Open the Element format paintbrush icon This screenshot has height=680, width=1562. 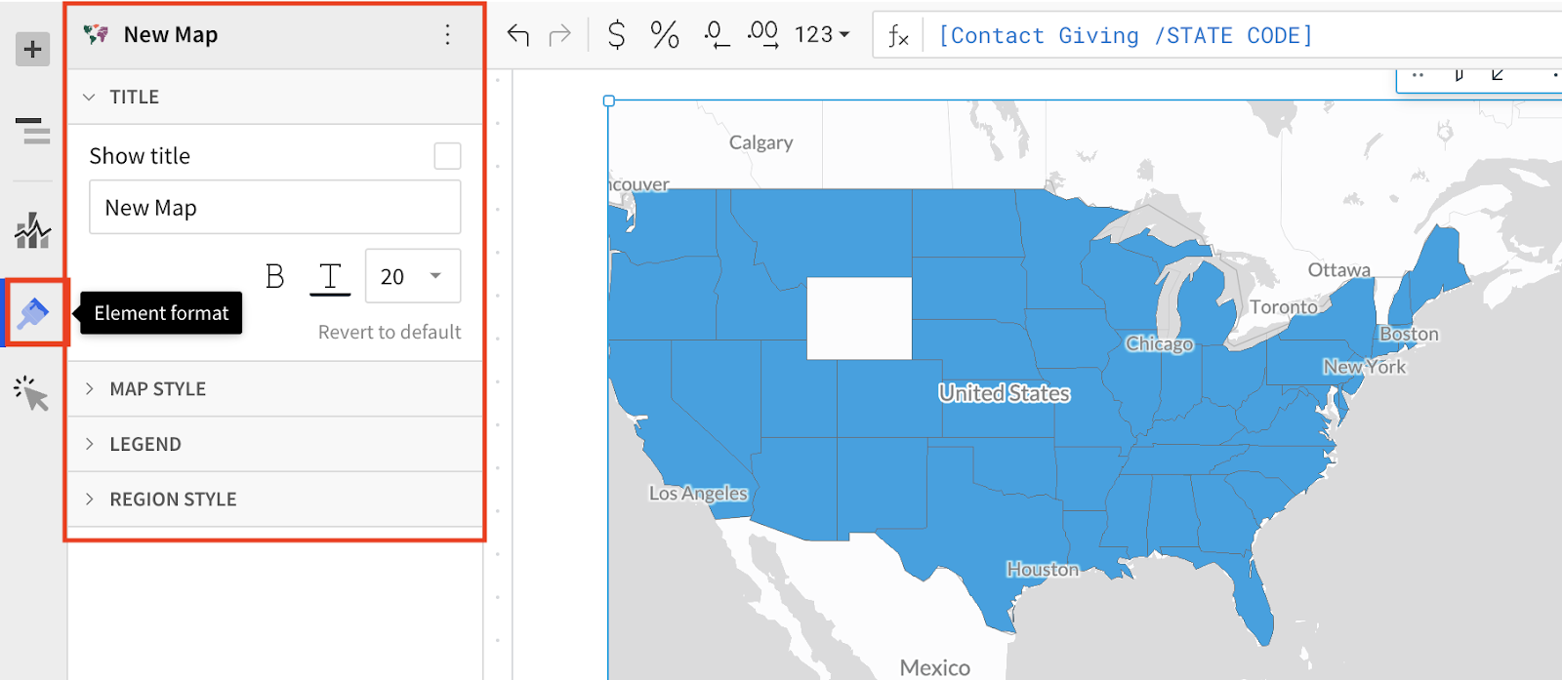[x=33, y=313]
